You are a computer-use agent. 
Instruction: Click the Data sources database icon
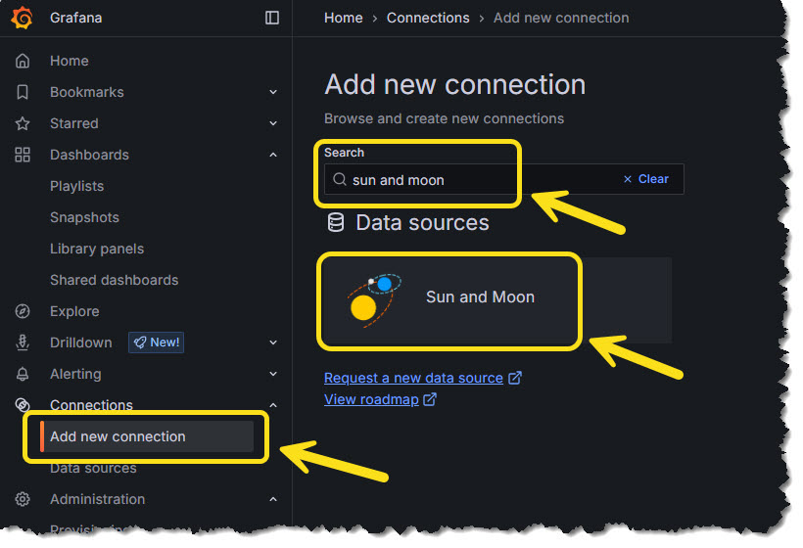click(x=336, y=222)
